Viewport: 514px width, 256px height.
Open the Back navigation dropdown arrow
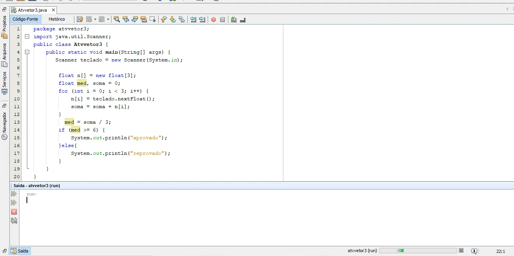[95, 19]
